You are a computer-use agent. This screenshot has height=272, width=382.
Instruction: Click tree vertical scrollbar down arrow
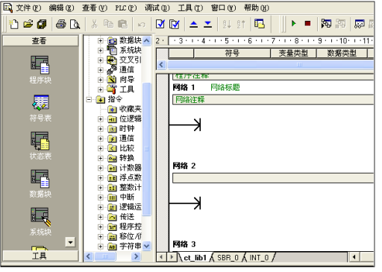pyautogui.click(x=146, y=246)
